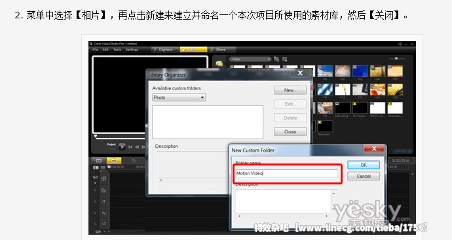The width and height of the screenshot is (452, 240).
Task: Select the V15 yellow thumbnail
Action: tap(395, 90)
